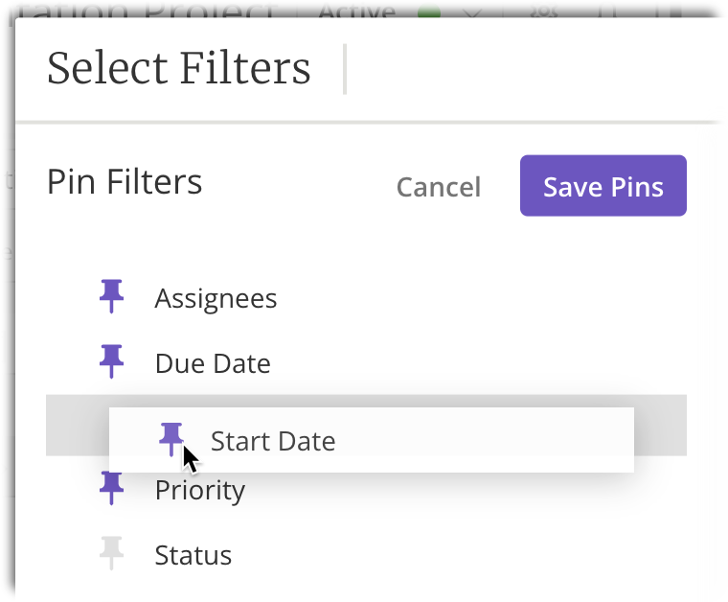Pin the Status filter using gray pin
The height and width of the screenshot is (602, 728).
click(111, 553)
